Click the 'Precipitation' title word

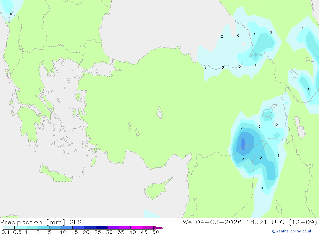pyautogui.click(x=21, y=222)
